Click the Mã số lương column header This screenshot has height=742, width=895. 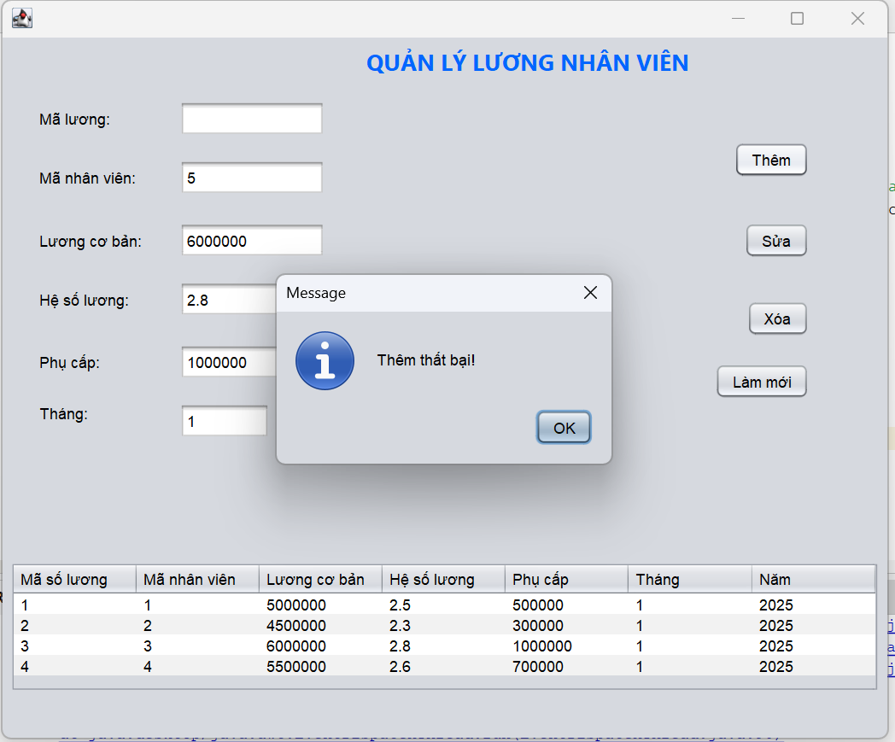click(x=74, y=579)
